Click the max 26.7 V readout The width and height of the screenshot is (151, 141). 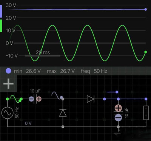tap(61, 71)
